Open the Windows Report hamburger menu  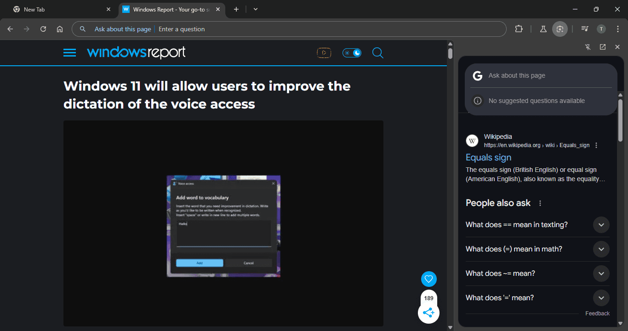click(x=69, y=53)
